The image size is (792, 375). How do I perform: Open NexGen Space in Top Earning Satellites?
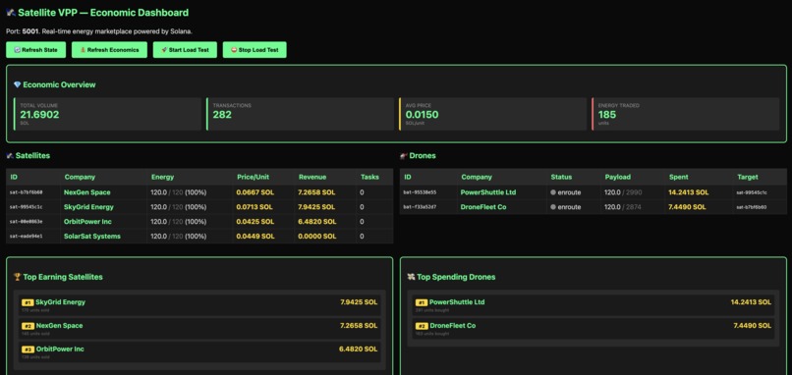point(199,328)
